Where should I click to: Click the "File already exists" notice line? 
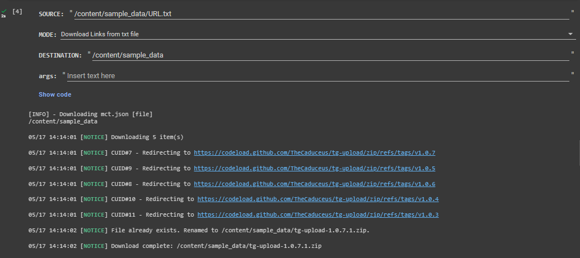coord(199,230)
